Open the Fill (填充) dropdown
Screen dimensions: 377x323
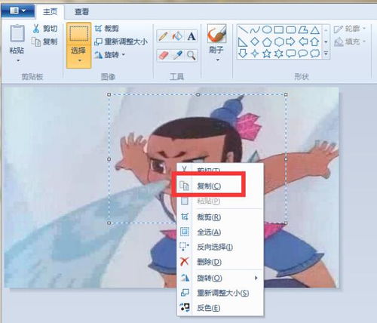350,42
